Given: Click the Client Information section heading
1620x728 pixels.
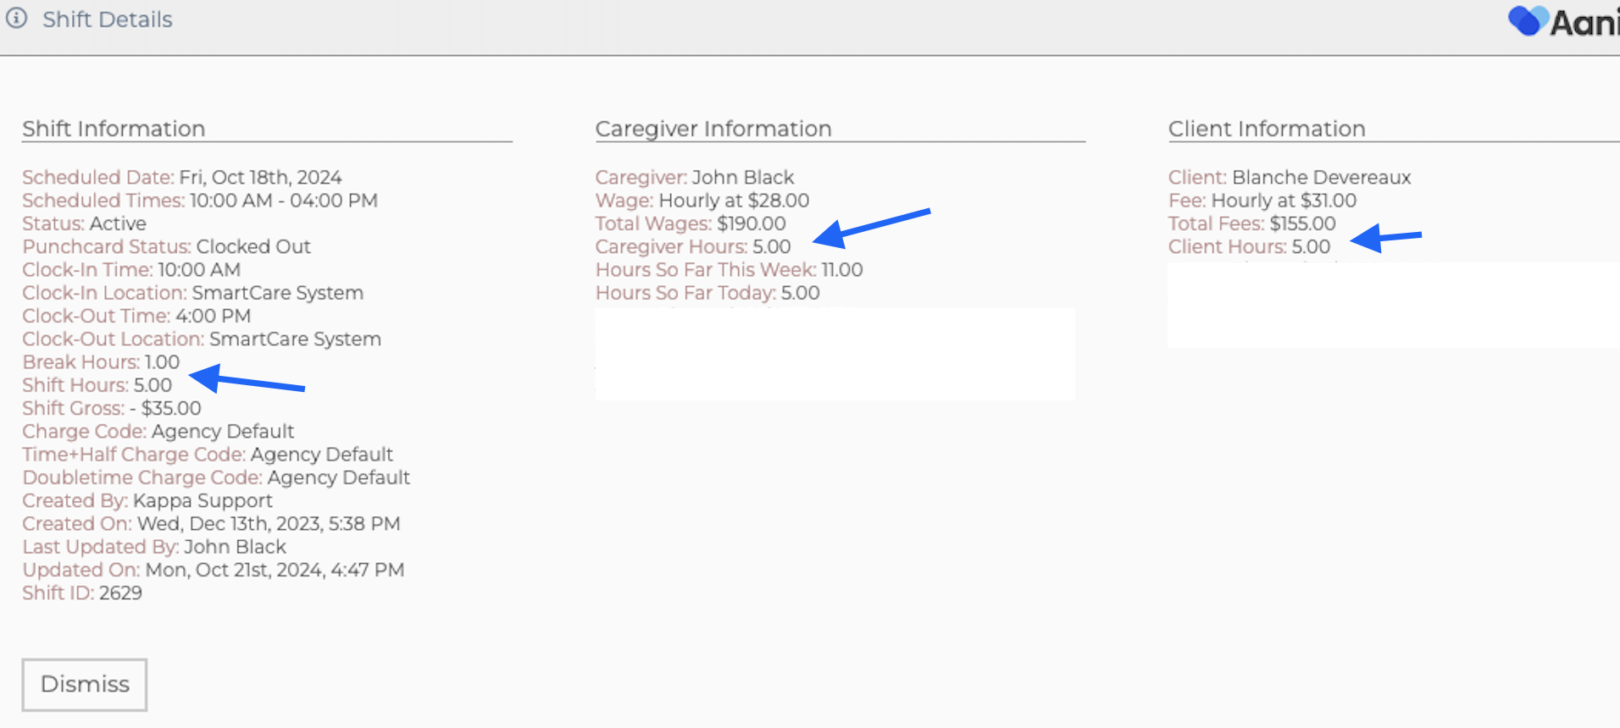Looking at the screenshot, I should tap(1267, 129).
